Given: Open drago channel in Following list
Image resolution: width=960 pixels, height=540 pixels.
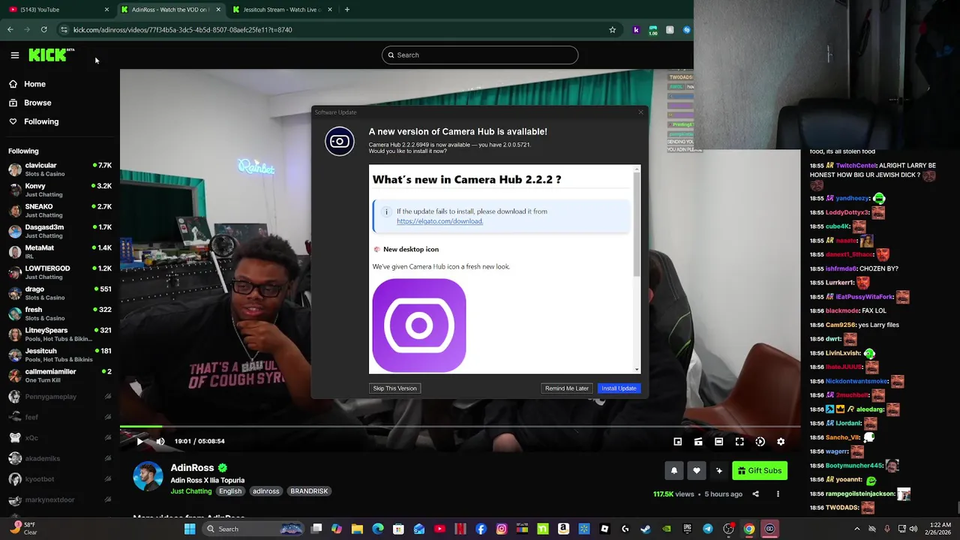Looking at the screenshot, I should 60,293.
